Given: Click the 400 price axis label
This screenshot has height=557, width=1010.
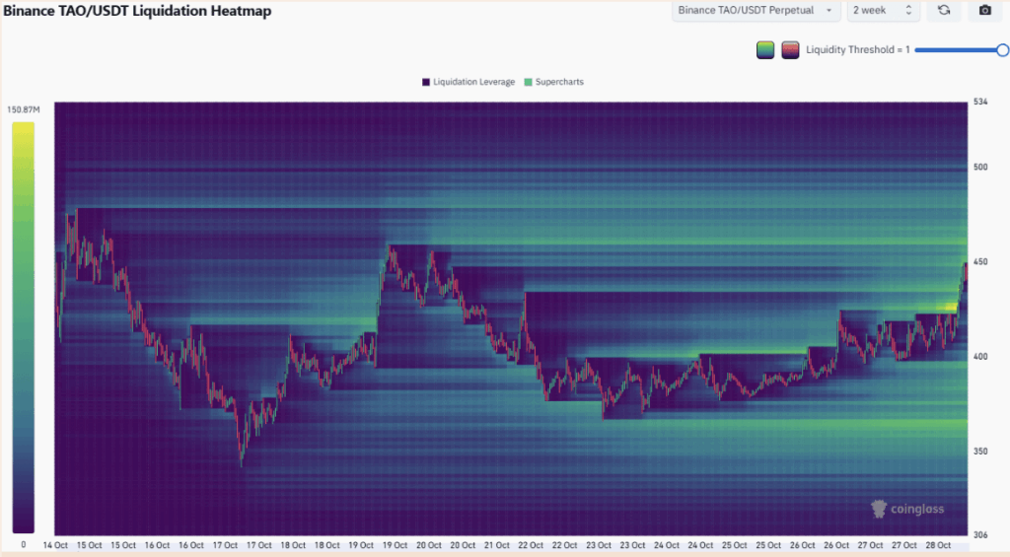Looking at the screenshot, I should (980, 357).
